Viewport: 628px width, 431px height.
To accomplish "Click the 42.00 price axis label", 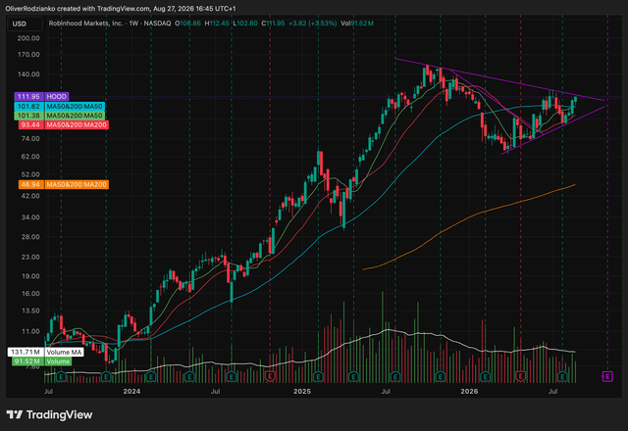I will click(x=30, y=196).
